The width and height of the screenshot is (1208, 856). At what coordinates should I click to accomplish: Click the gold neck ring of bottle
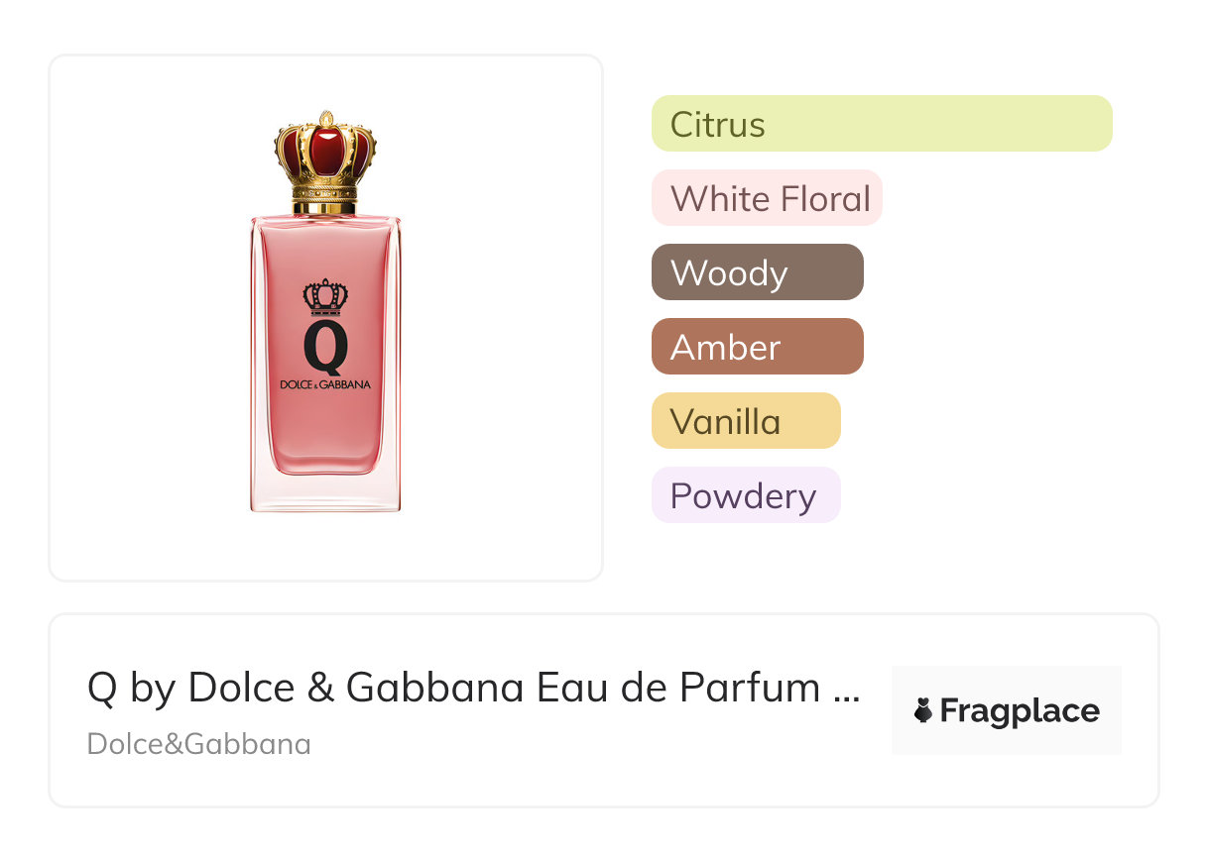(x=325, y=208)
